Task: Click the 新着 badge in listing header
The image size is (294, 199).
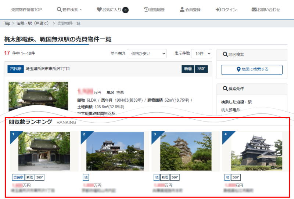Action: [x=188, y=69]
